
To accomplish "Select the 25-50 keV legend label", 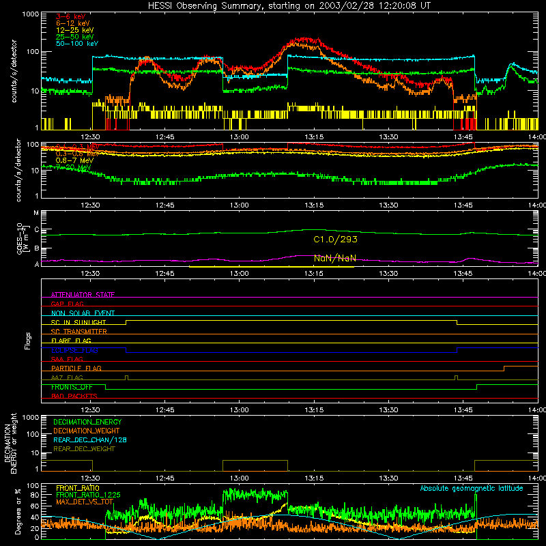I will (75, 37).
